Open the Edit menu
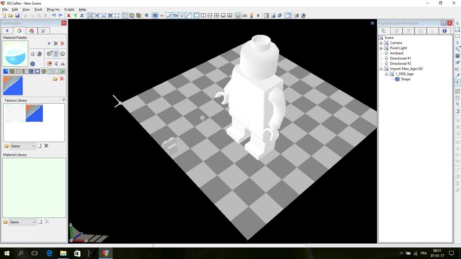The image size is (461, 259). (15, 9)
